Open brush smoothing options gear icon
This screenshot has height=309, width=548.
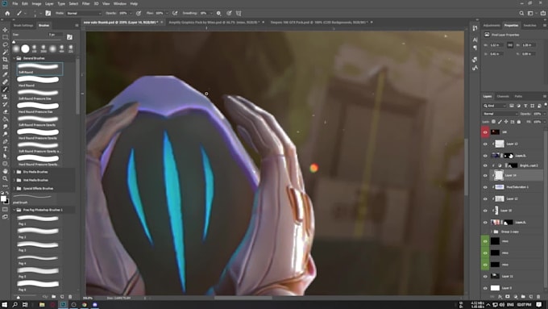(x=218, y=13)
